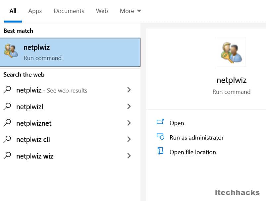The height and width of the screenshot is (201, 266).
Task: Click the magnifier icon next to netplwiz wiz
Action: (7, 156)
